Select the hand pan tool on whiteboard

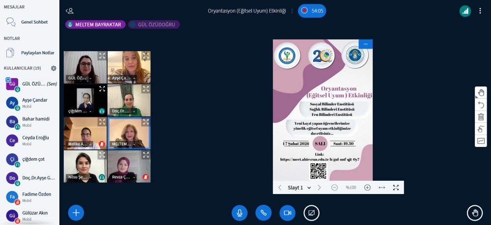pos(481,92)
